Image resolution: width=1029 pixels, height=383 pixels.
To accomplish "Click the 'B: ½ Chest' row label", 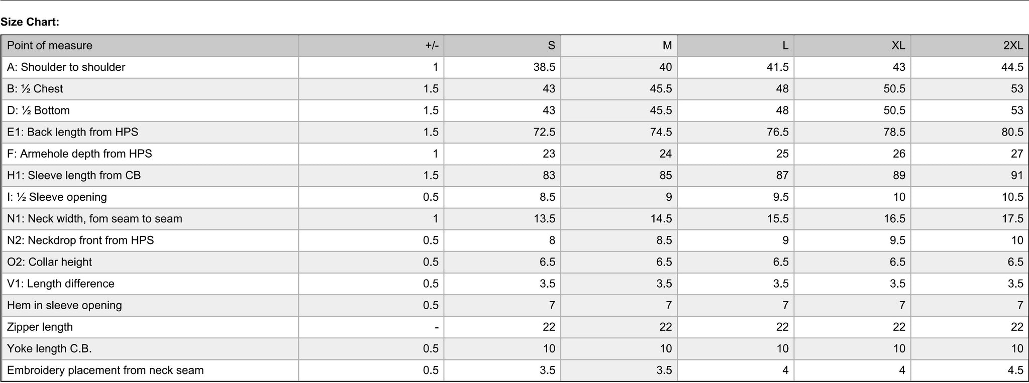I will (x=35, y=89).
